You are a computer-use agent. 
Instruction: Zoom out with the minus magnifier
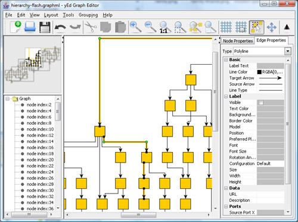[x=151, y=27]
